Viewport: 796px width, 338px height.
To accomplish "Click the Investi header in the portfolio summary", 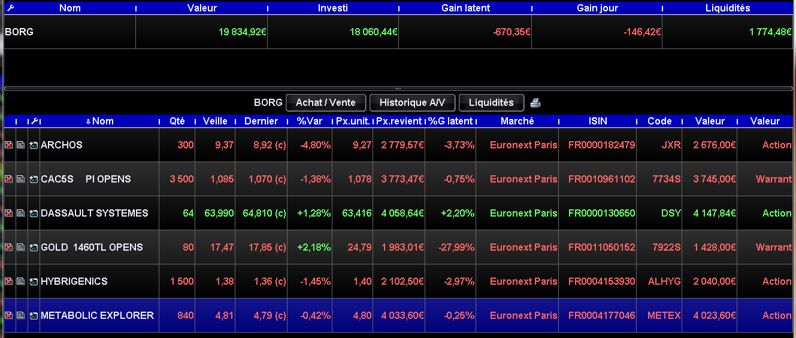I will (333, 8).
